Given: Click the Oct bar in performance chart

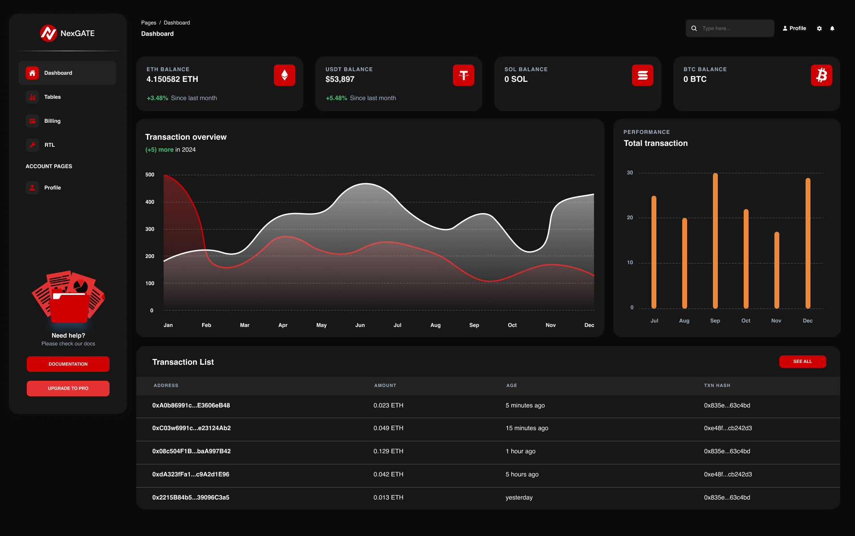Looking at the screenshot, I should click(746, 258).
